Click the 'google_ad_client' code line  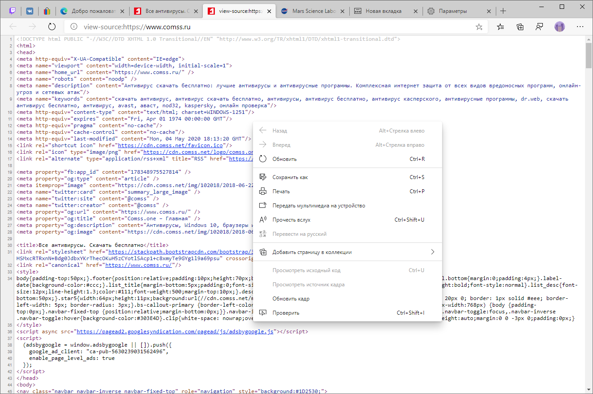click(99, 351)
